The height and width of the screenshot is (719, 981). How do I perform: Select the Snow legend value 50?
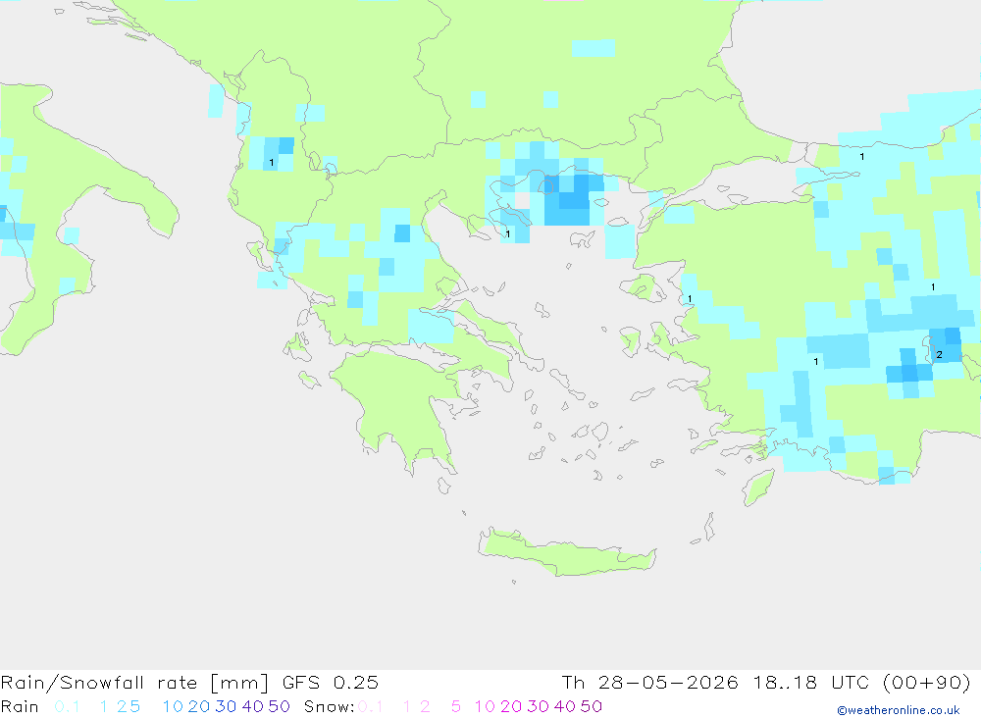tap(592, 706)
